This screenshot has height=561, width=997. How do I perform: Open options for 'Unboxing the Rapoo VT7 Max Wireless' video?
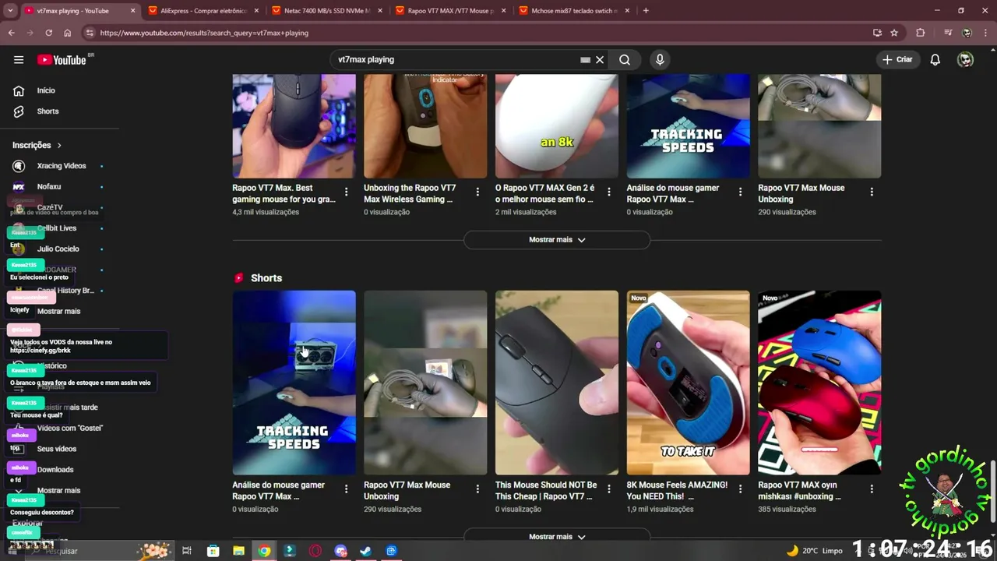tap(478, 192)
